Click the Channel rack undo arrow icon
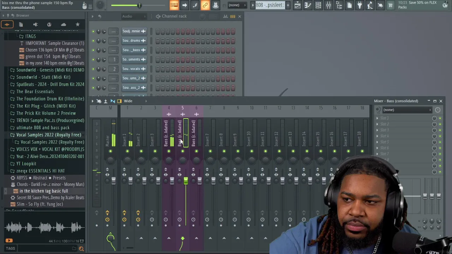 click(100, 16)
